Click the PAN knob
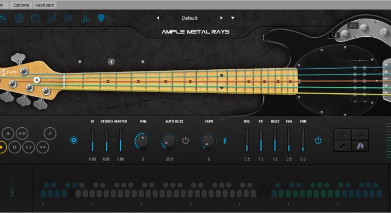391x213 pixels. (x=143, y=141)
